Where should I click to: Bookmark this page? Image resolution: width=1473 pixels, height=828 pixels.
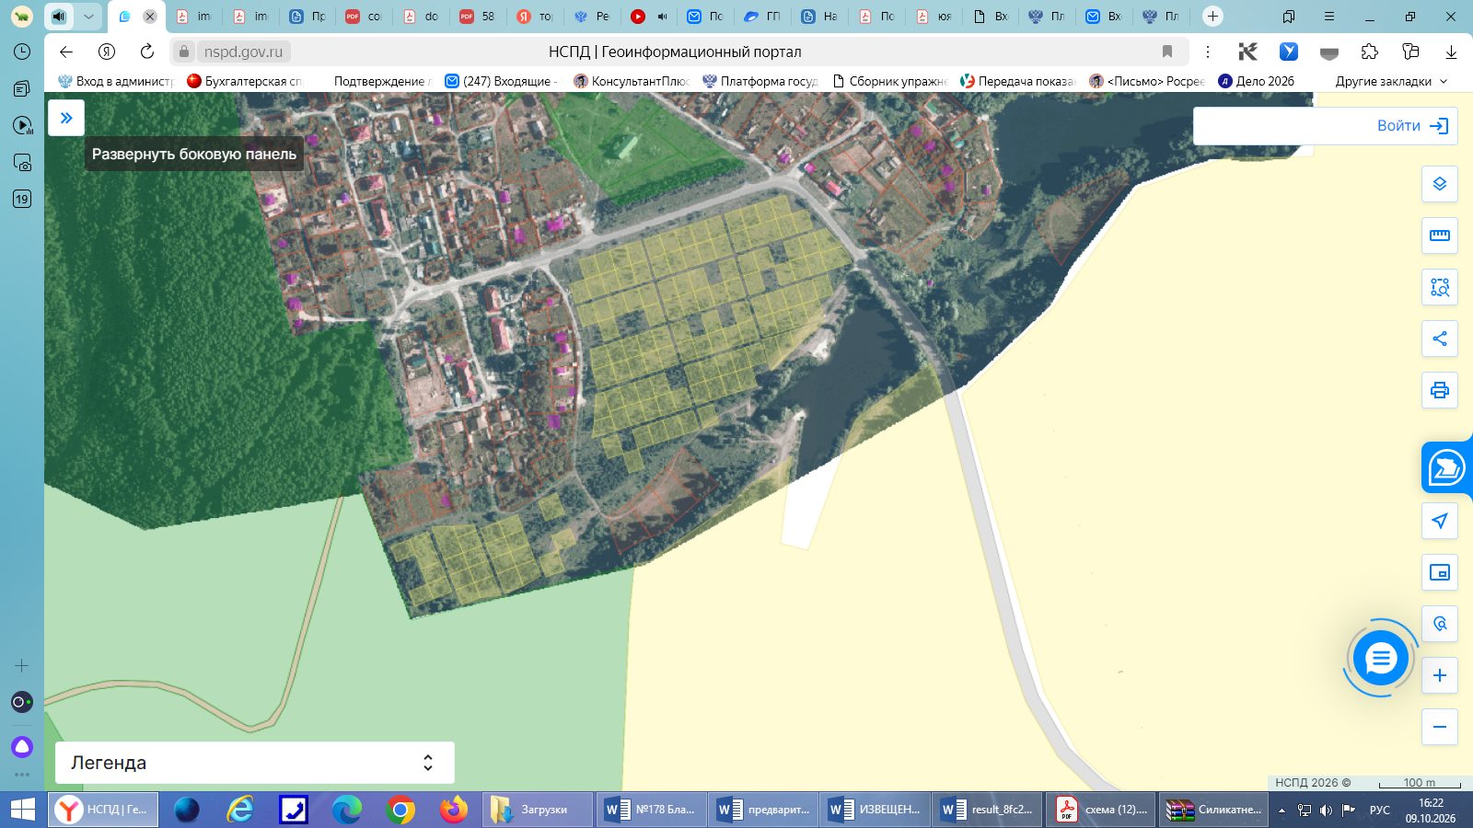click(x=1167, y=52)
